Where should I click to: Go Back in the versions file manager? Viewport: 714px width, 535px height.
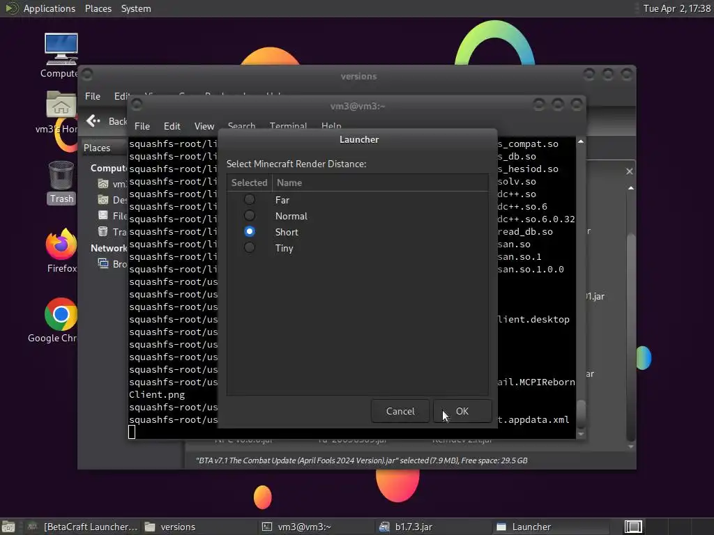107,121
